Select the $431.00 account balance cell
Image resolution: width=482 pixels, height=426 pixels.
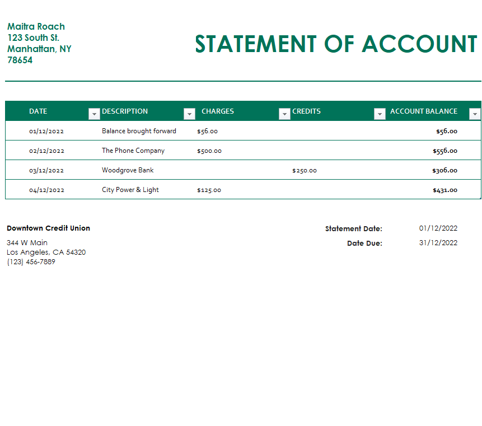pos(444,190)
